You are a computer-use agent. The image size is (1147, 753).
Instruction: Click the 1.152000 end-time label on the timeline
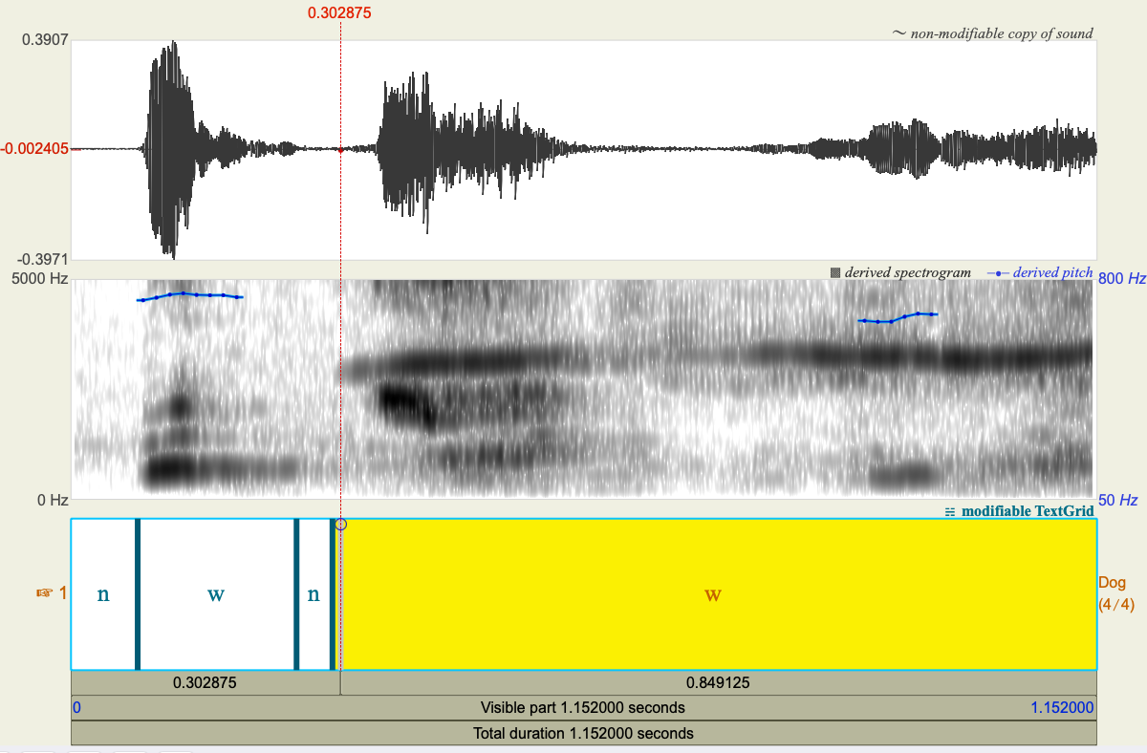(x=1064, y=707)
